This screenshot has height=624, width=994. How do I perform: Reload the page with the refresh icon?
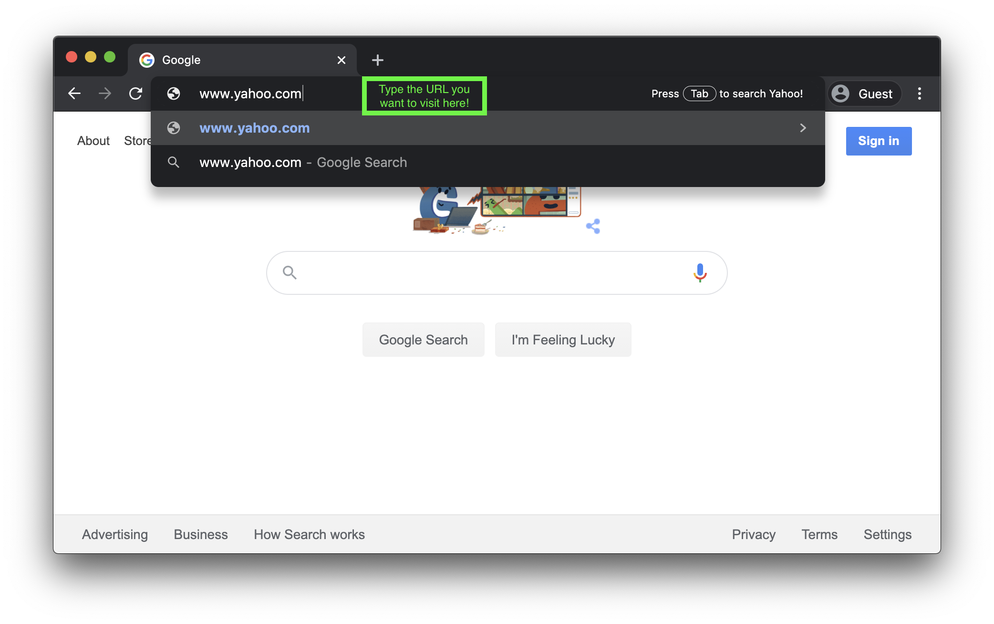(136, 94)
